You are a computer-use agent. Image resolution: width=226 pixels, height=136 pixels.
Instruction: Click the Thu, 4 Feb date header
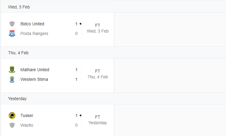tap(18, 53)
